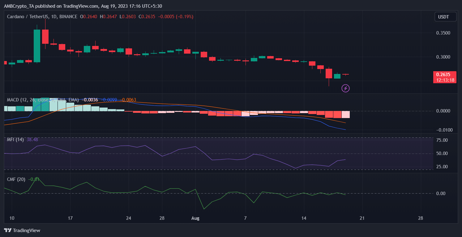Click the 0.3500 price axis label
Viewport: 462px width, 237px height.
(x=443, y=33)
